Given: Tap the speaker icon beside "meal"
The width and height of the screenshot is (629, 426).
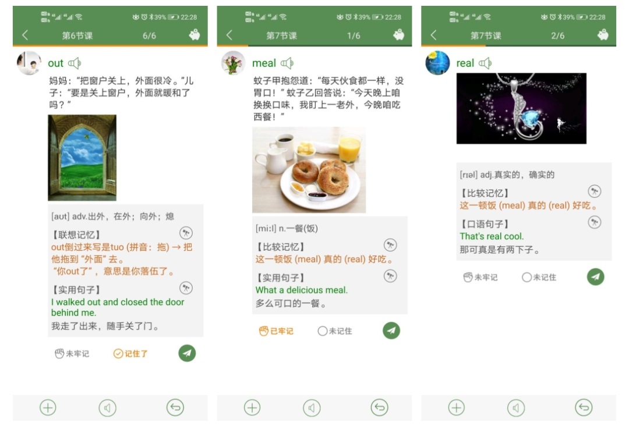Looking at the screenshot, I should click(x=287, y=63).
